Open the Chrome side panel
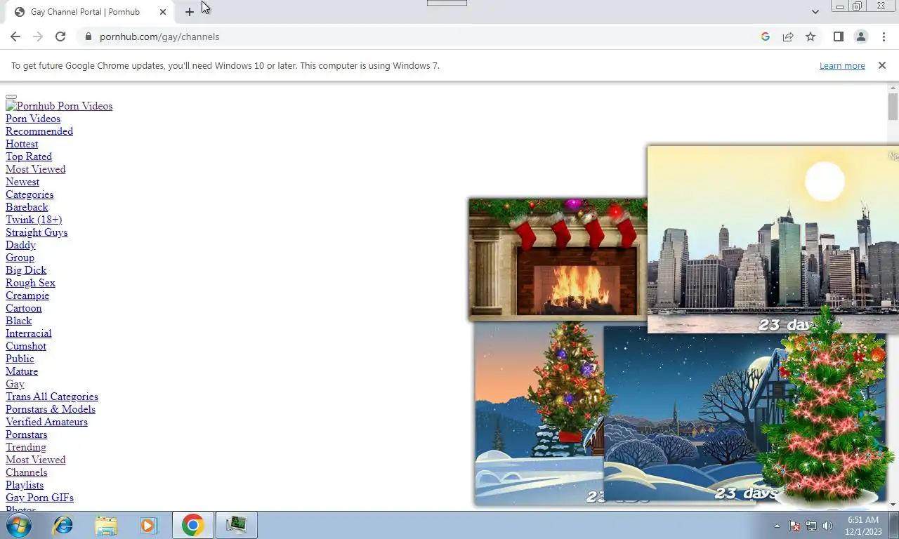 pos(839,36)
